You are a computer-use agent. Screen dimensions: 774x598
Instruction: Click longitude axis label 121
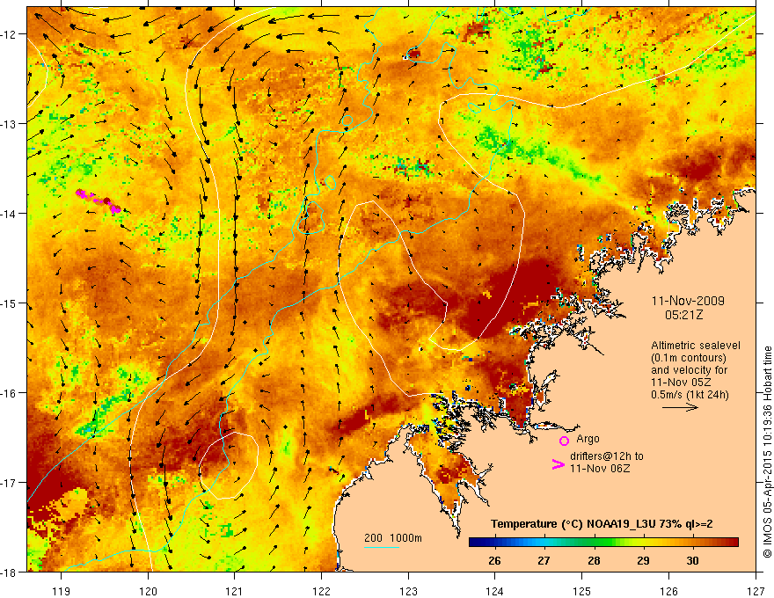point(235,591)
